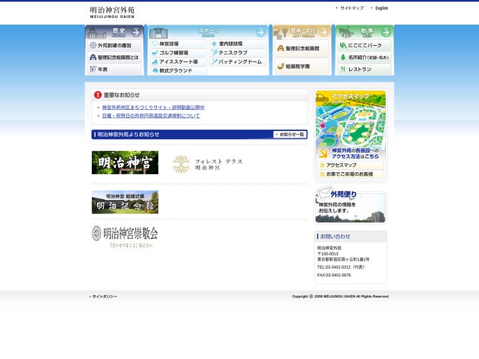
Task: Click the アクセスマップ illustrated map image
Action: point(351,125)
